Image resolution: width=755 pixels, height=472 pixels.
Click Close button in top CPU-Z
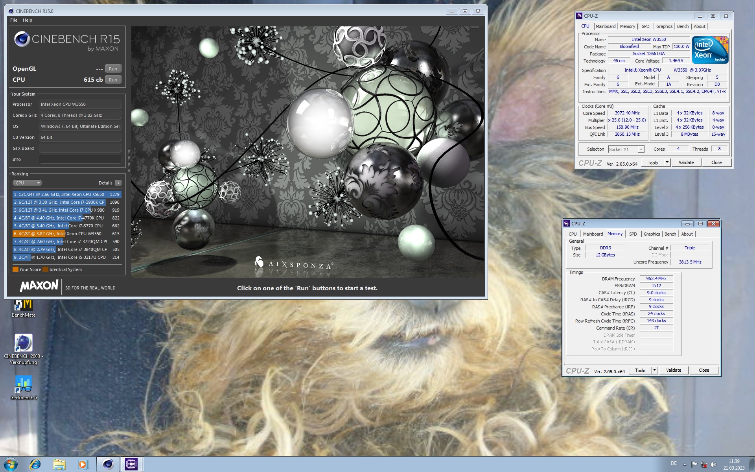point(716,162)
